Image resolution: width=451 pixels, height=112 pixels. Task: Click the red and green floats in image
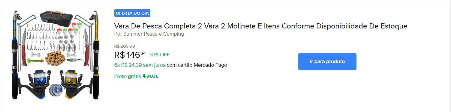pos(69,29)
